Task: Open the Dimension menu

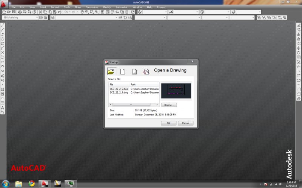Action: (x=92, y=7)
